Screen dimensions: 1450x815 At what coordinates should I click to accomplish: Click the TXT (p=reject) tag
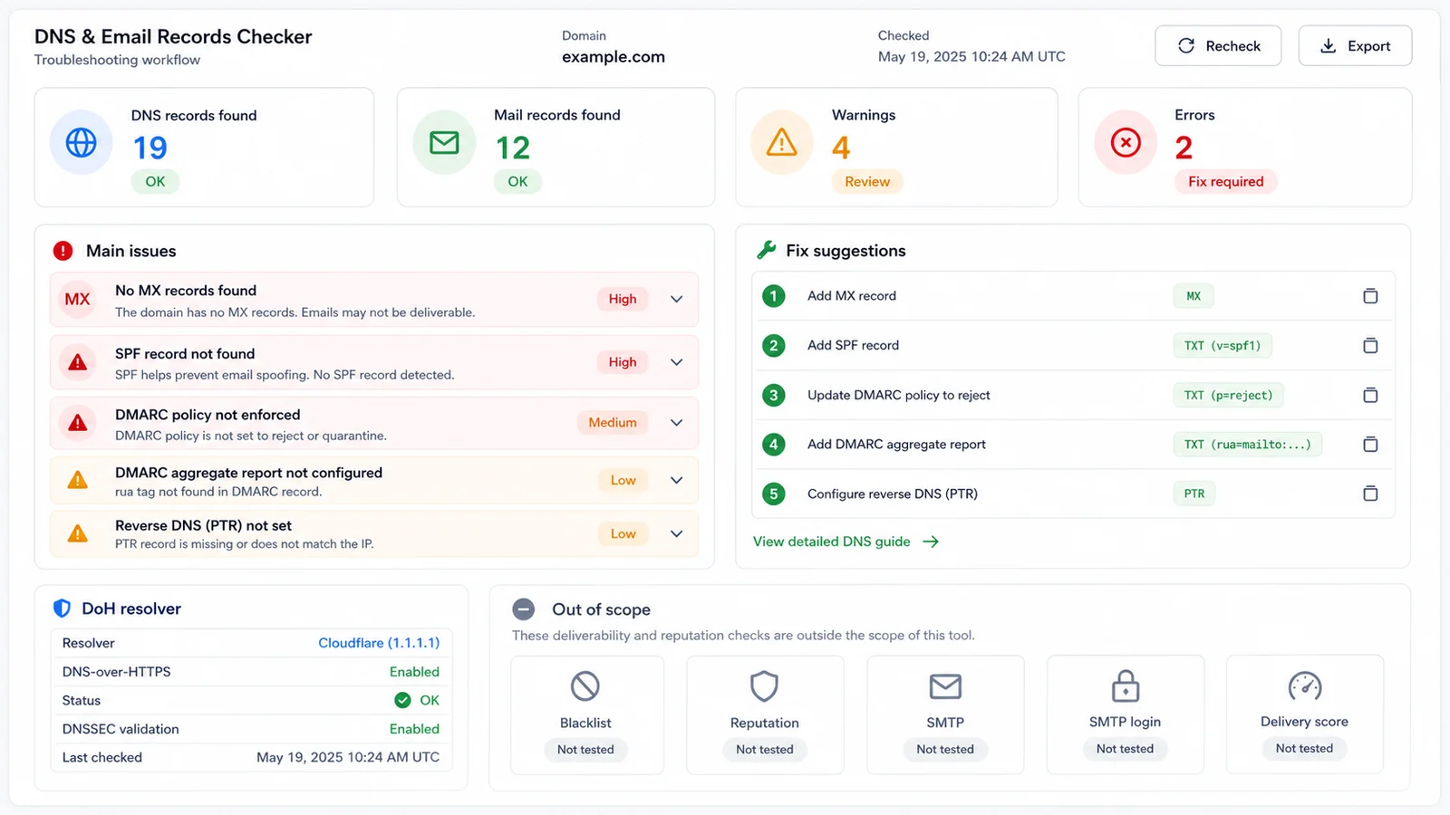coord(1228,395)
